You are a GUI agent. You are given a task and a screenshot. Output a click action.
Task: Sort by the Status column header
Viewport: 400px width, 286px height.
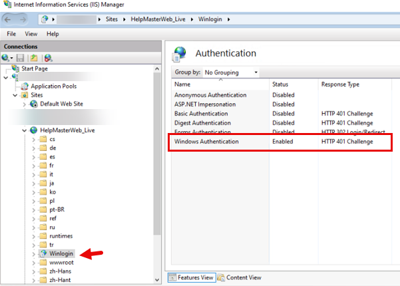coord(294,84)
